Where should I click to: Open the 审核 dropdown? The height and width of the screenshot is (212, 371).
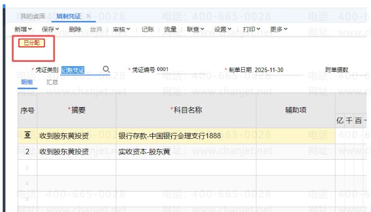(121, 29)
